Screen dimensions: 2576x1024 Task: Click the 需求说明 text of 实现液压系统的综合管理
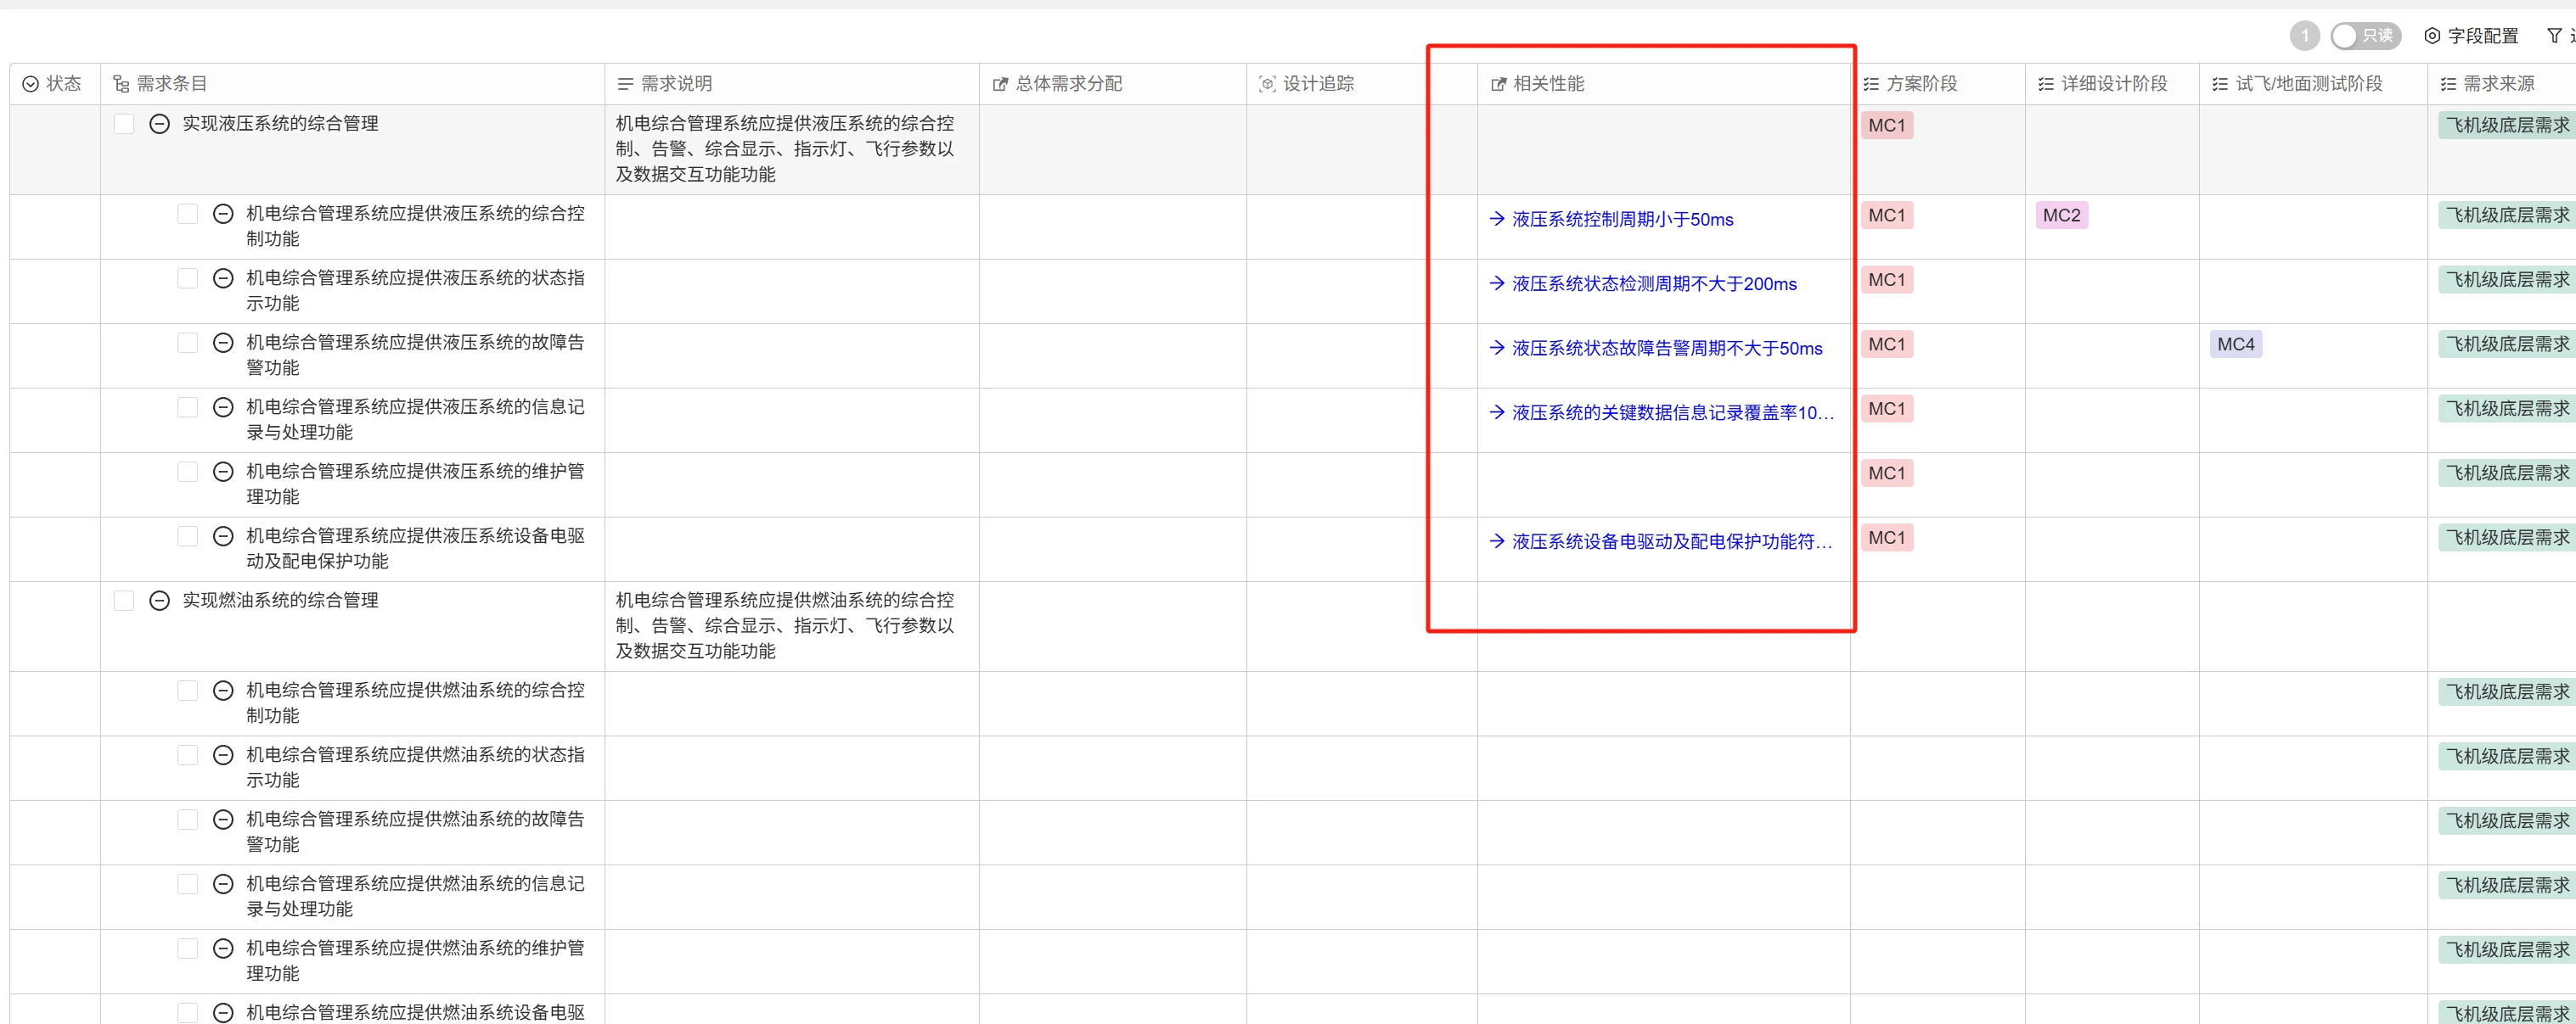pyautogui.click(x=785, y=148)
